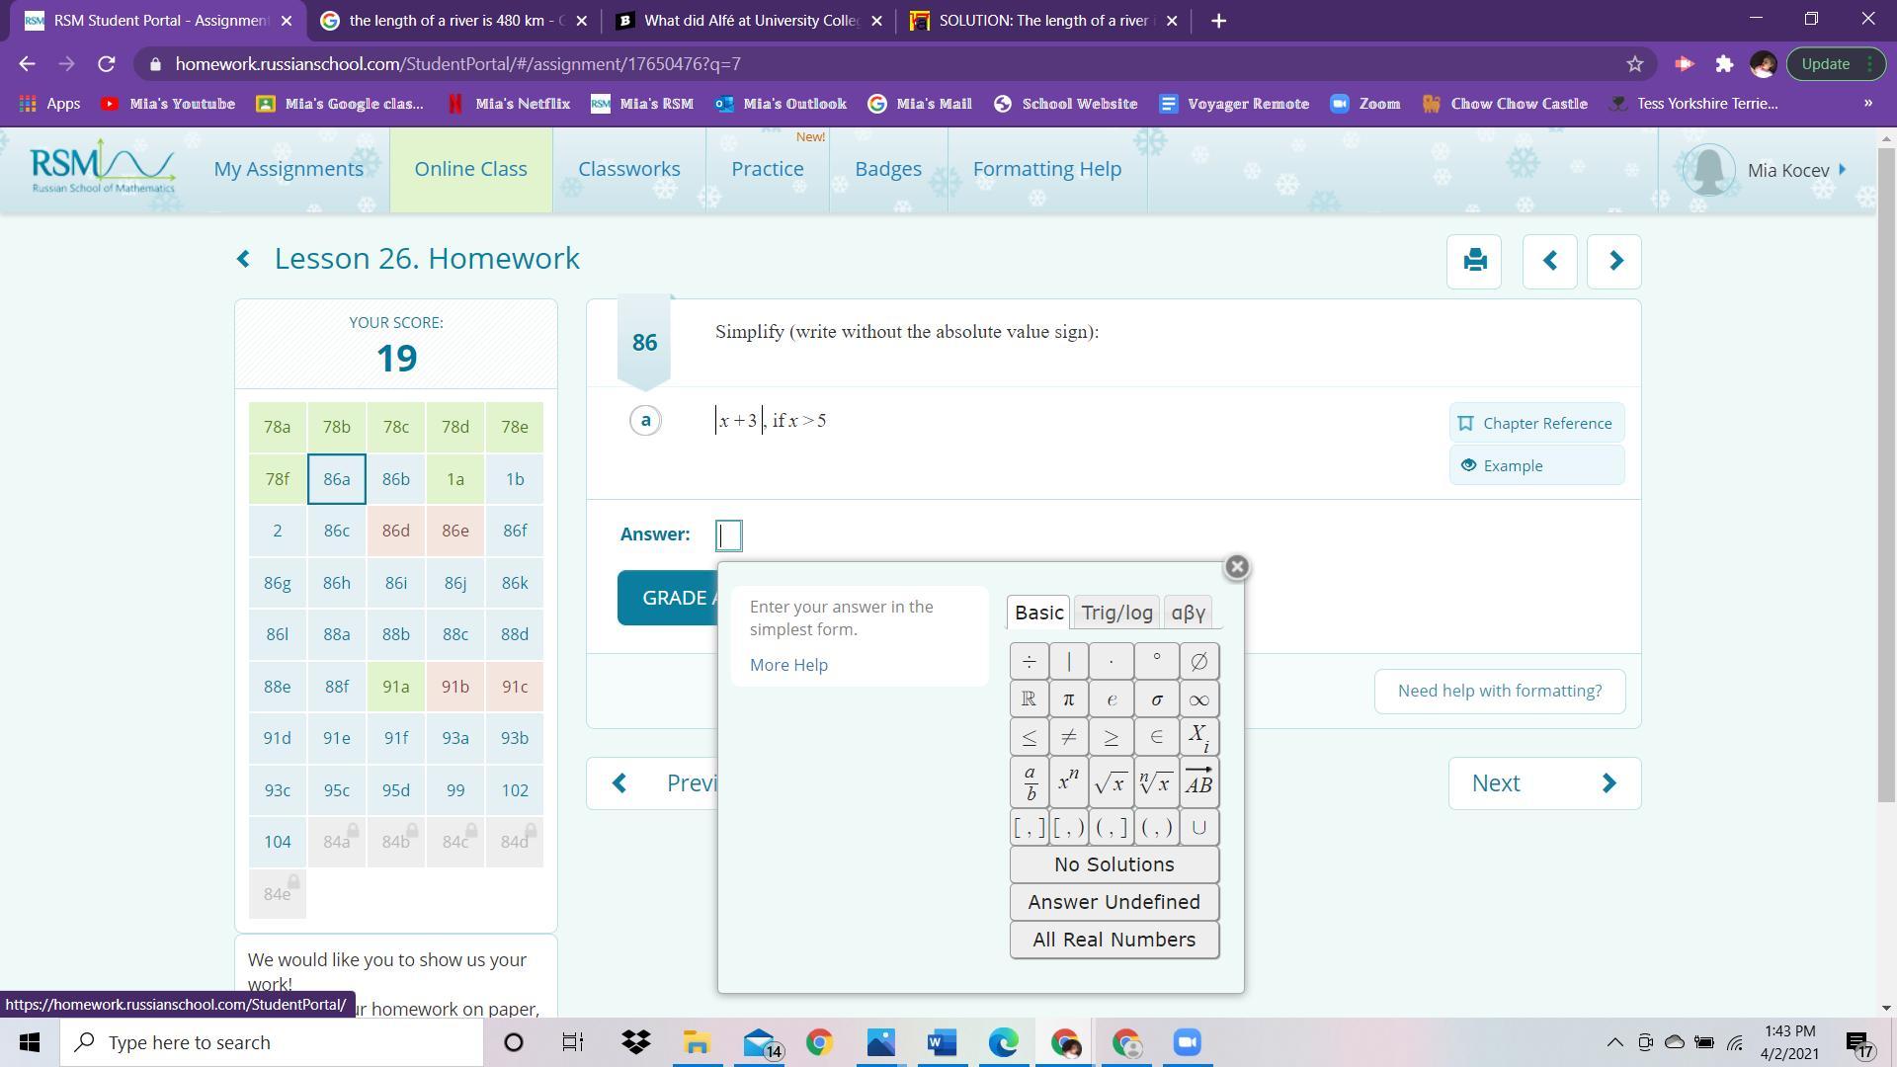Insert the square root symbol
This screenshot has height=1067, width=1897.
pos(1111,782)
